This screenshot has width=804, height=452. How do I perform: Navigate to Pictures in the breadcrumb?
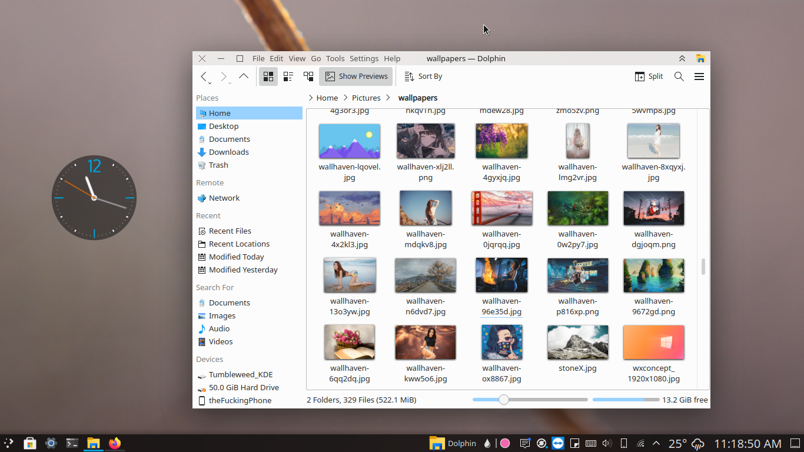coord(366,98)
